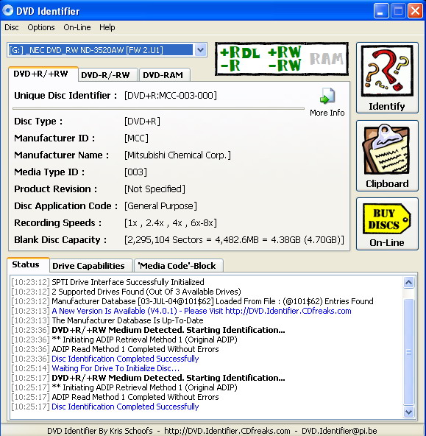Click 'Waiting For Drive To Initialize Disc...' log line
The width and height of the screenshot is (426, 436).
pyautogui.click(x=116, y=368)
